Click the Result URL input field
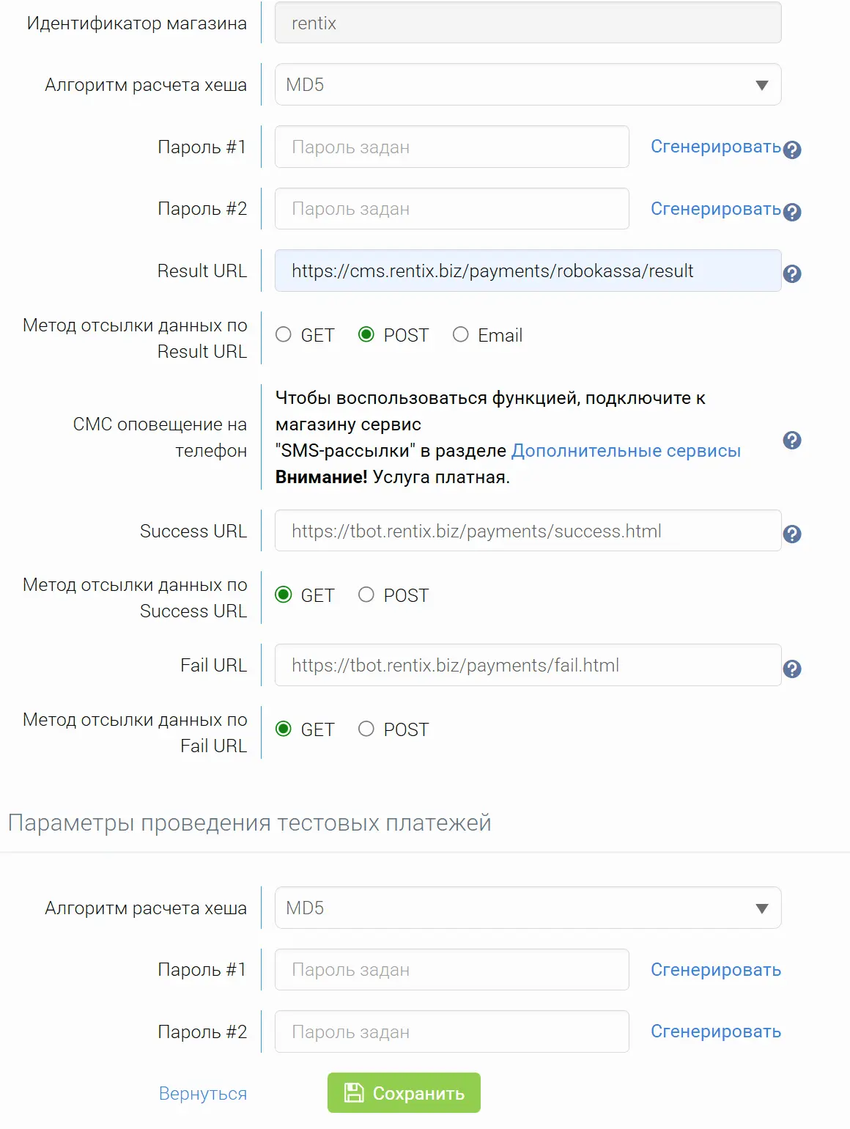850x1129 pixels. [528, 271]
